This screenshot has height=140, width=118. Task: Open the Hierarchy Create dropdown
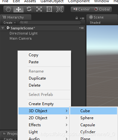tap(9, 23)
